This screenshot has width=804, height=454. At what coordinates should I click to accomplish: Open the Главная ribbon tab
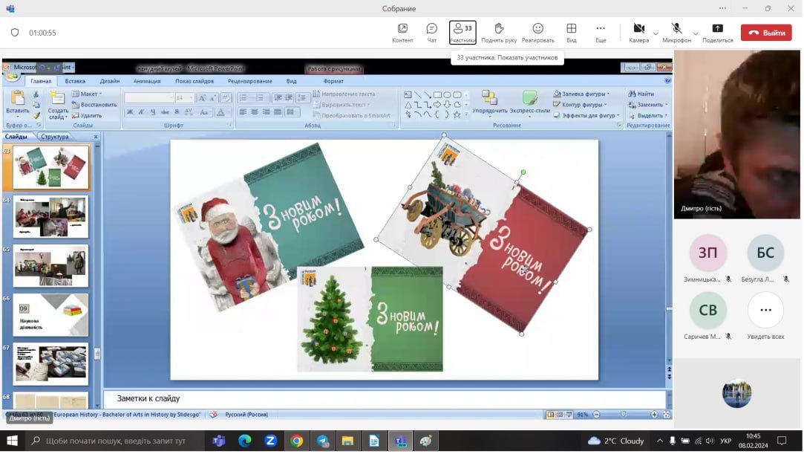[x=41, y=81]
